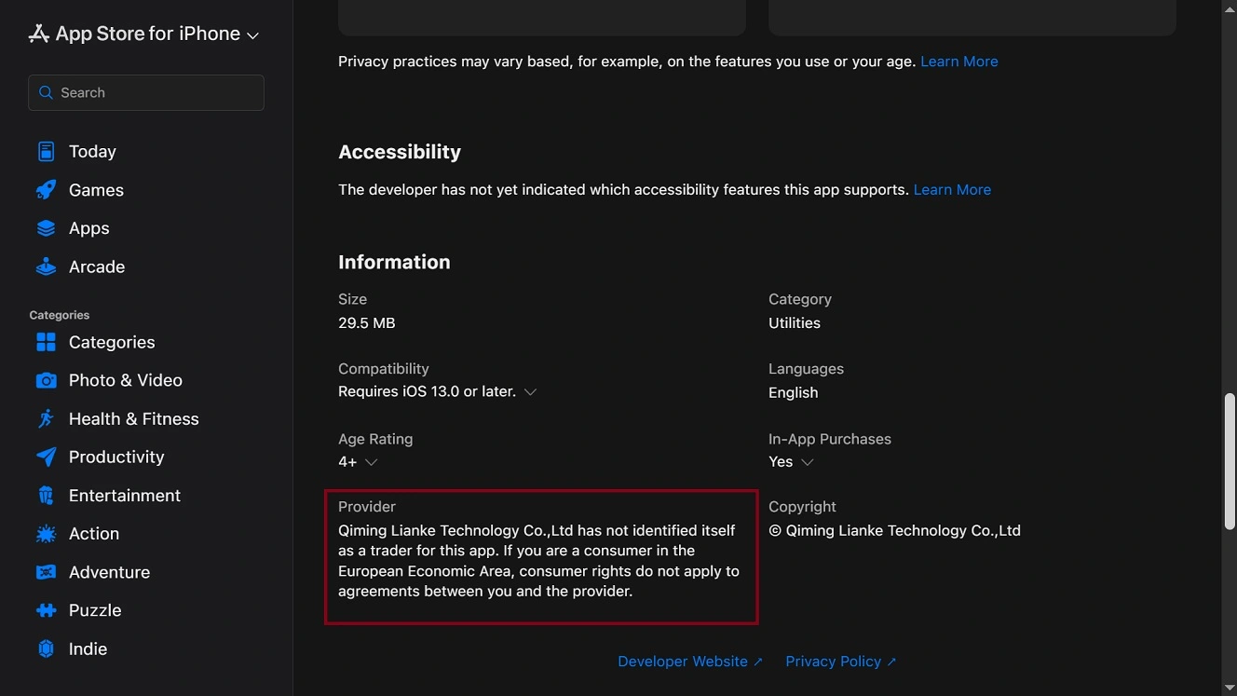1237x696 pixels.
Task: Navigate to Arcade section label
Action: pyautogui.click(x=97, y=266)
